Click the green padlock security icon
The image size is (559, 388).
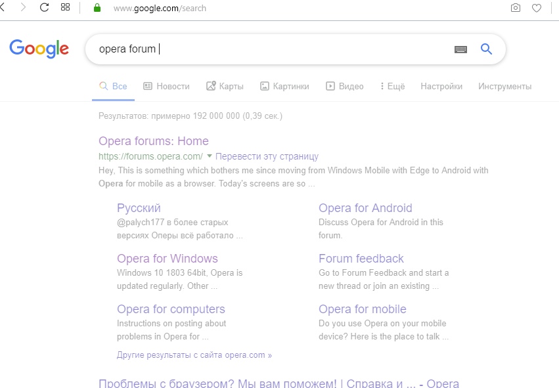click(97, 8)
